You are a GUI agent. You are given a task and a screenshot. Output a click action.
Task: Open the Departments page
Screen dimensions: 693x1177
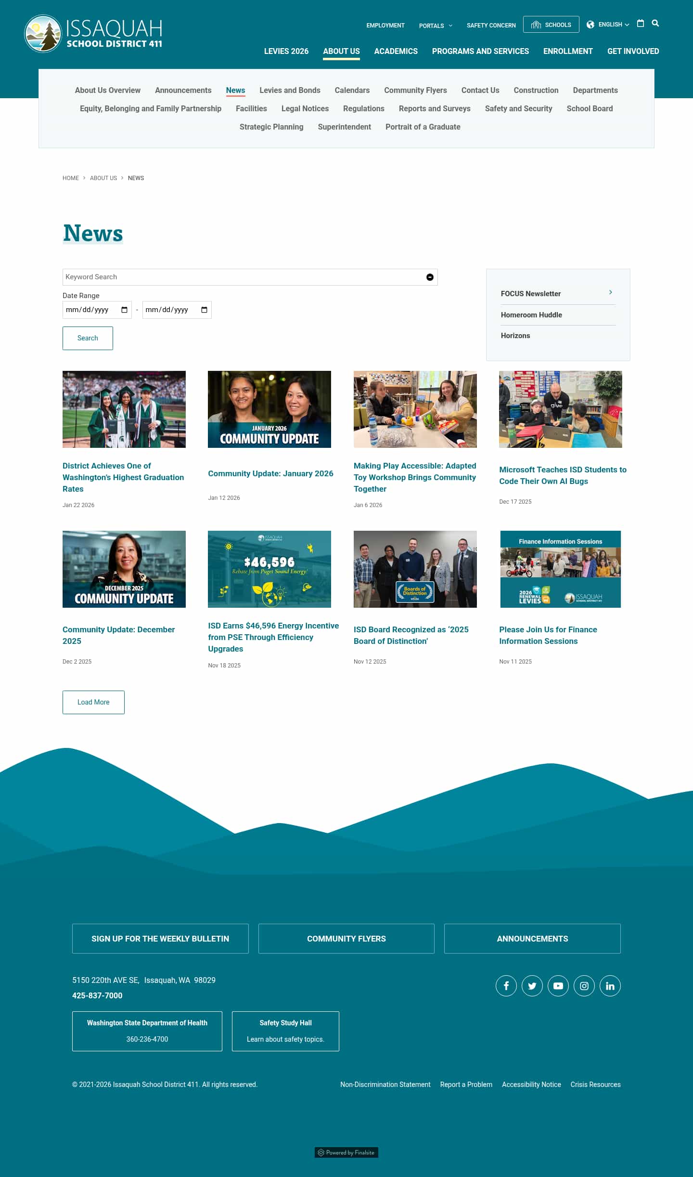click(595, 90)
